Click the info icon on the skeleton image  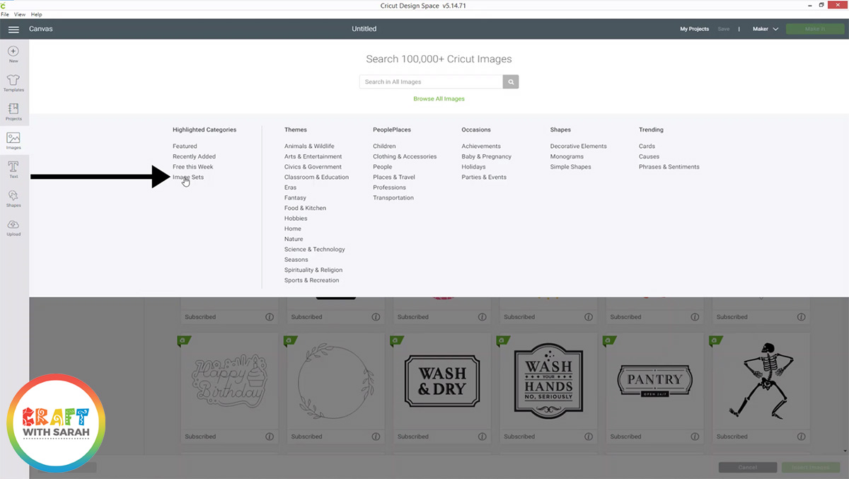pos(802,437)
